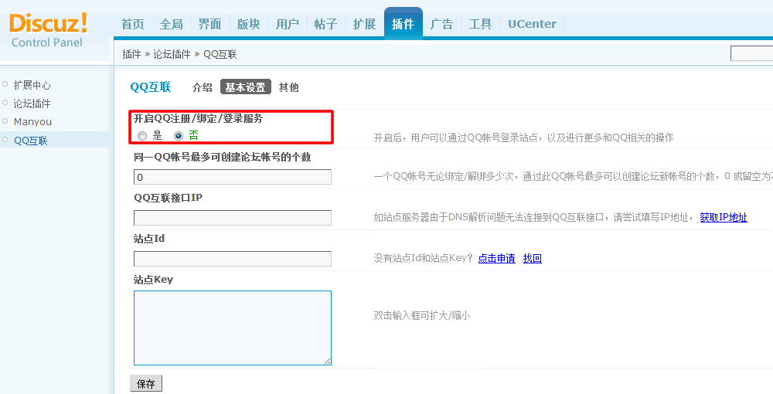This screenshot has width=773, height=394.
Task: Open the 全局 top menu
Action: tap(171, 24)
